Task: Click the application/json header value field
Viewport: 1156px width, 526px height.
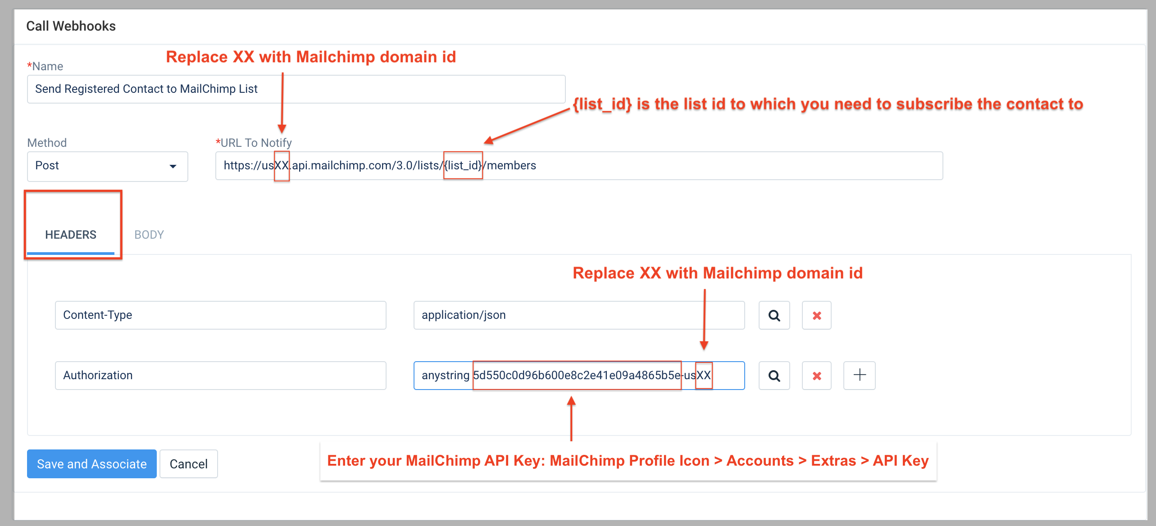Action: [579, 315]
